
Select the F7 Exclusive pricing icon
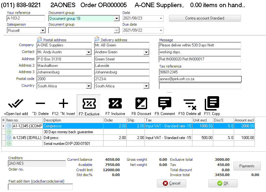click(89, 104)
